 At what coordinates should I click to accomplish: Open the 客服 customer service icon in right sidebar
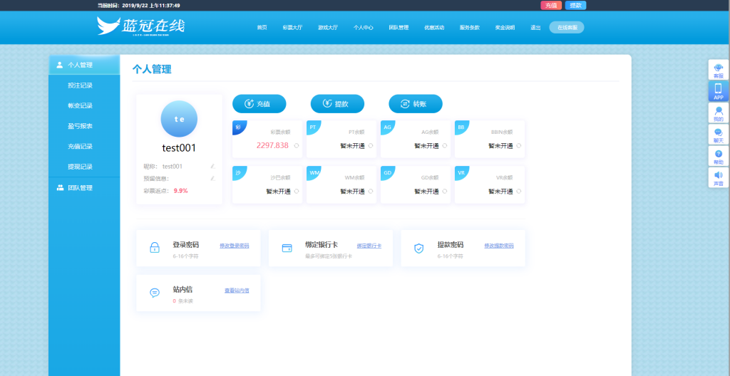click(x=718, y=69)
